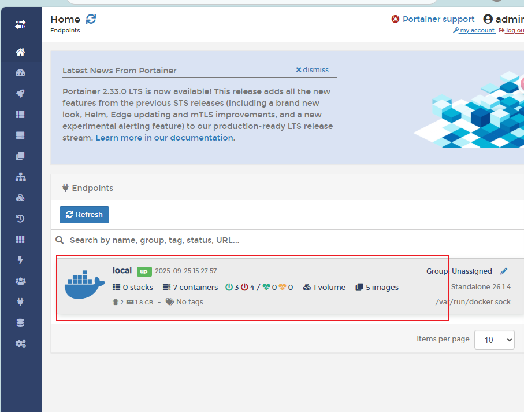Open Networks sitemap icon in sidebar
Image resolution: width=524 pixels, height=412 pixels.
click(x=20, y=177)
